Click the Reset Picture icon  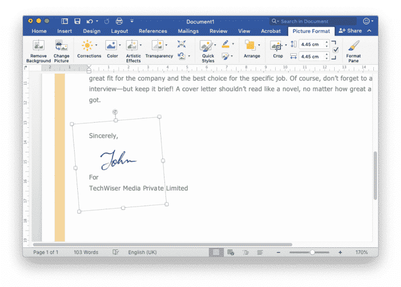pos(182,56)
